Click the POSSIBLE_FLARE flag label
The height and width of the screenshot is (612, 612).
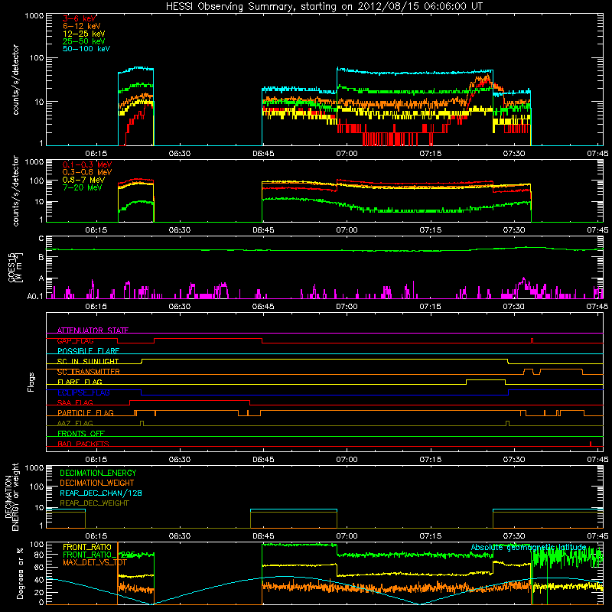click(88, 351)
